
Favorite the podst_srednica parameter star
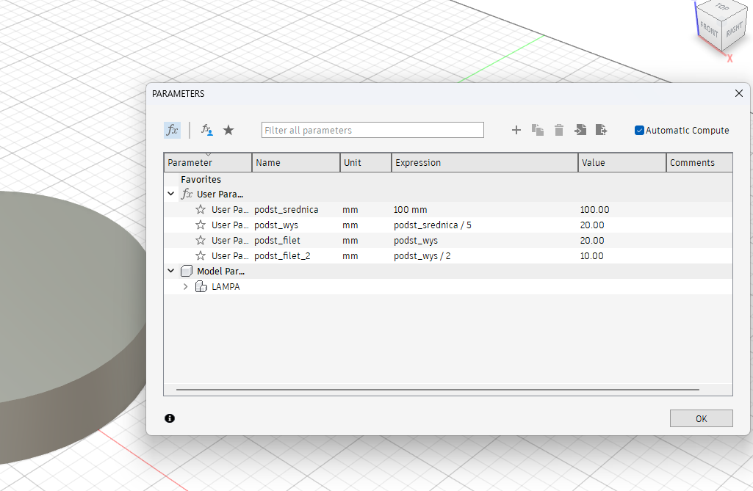pyautogui.click(x=201, y=210)
